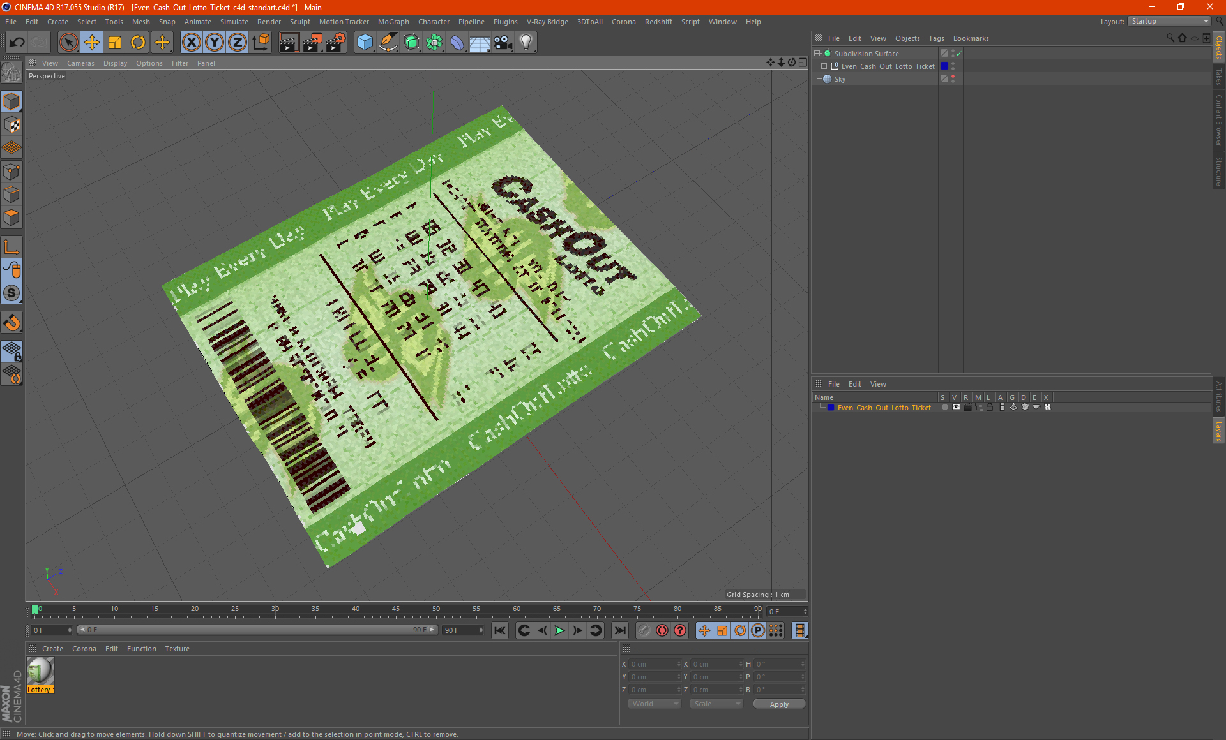Select the Lottery material thumbnail
This screenshot has width=1226, height=740.
pos(40,671)
